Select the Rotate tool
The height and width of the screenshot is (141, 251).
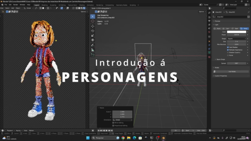tap(93, 31)
